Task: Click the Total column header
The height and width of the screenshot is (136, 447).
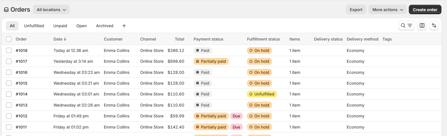Action: [x=179, y=39]
